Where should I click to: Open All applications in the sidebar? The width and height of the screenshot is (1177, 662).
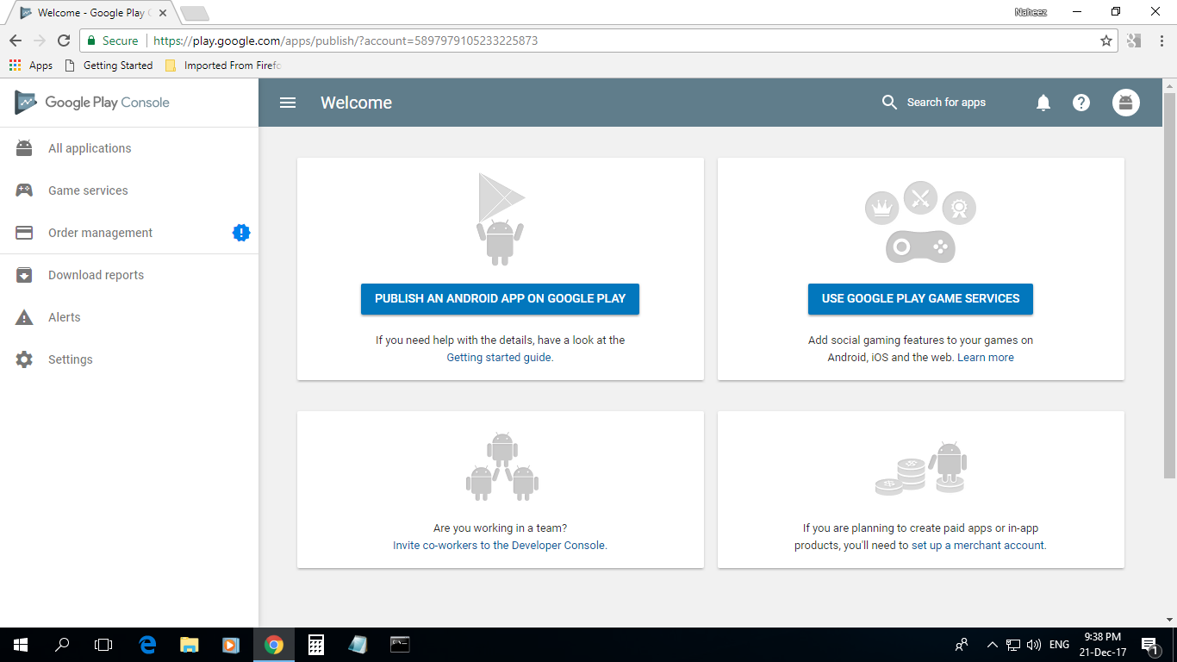pos(88,147)
